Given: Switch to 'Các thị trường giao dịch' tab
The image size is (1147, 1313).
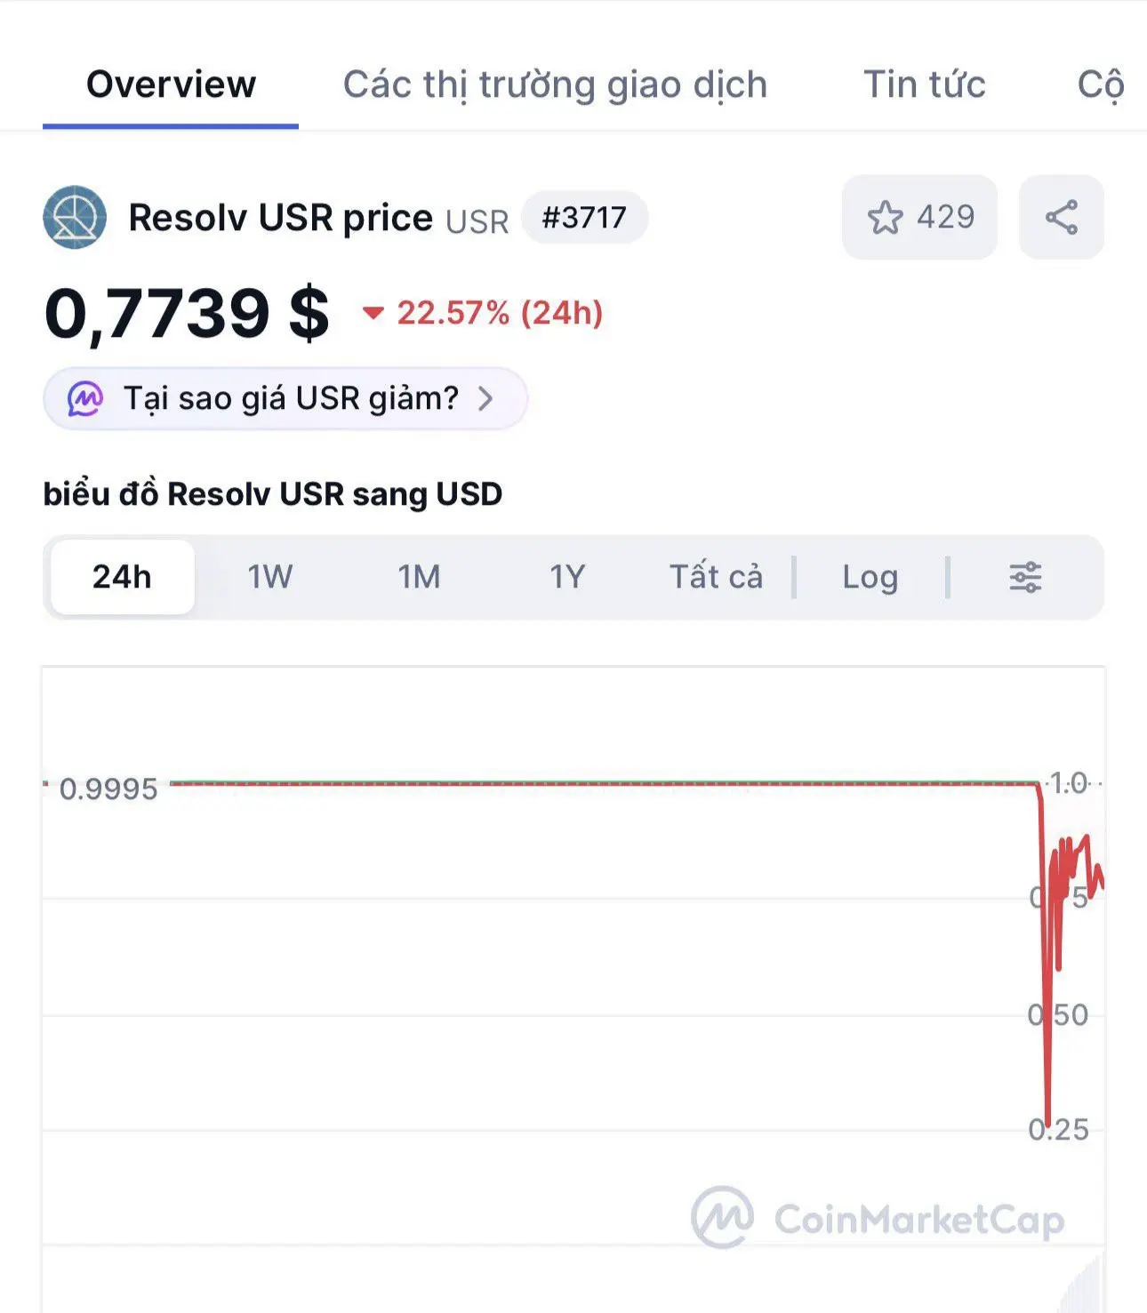Looking at the screenshot, I should click(x=555, y=84).
